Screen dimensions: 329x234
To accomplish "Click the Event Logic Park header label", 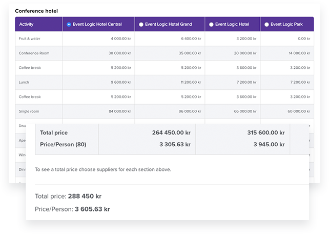I will coord(286,24).
